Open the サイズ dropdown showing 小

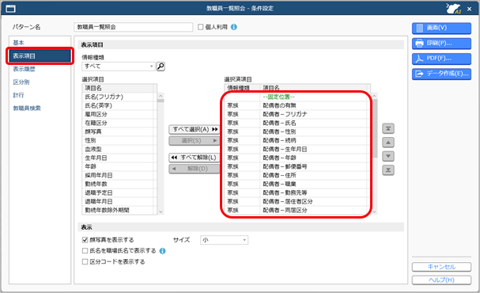pyautogui.click(x=224, y=240)
